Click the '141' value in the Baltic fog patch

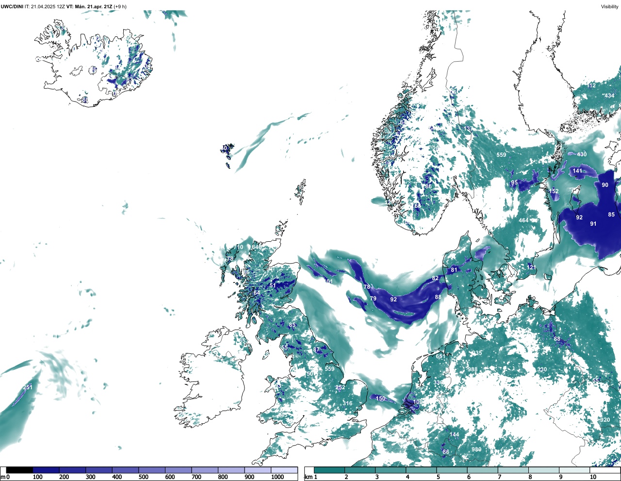[577, 171]
